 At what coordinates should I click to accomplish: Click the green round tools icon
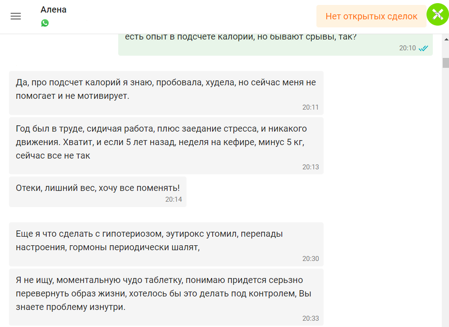[x=438, y=14]
